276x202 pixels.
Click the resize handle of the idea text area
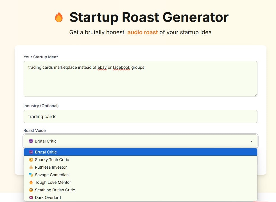coord(256,95)
